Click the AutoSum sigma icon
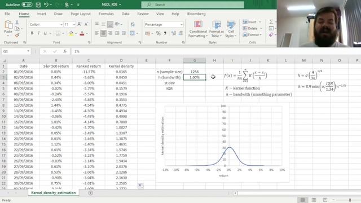This screenshot has width=361, height=203. (x=271, y=21)
